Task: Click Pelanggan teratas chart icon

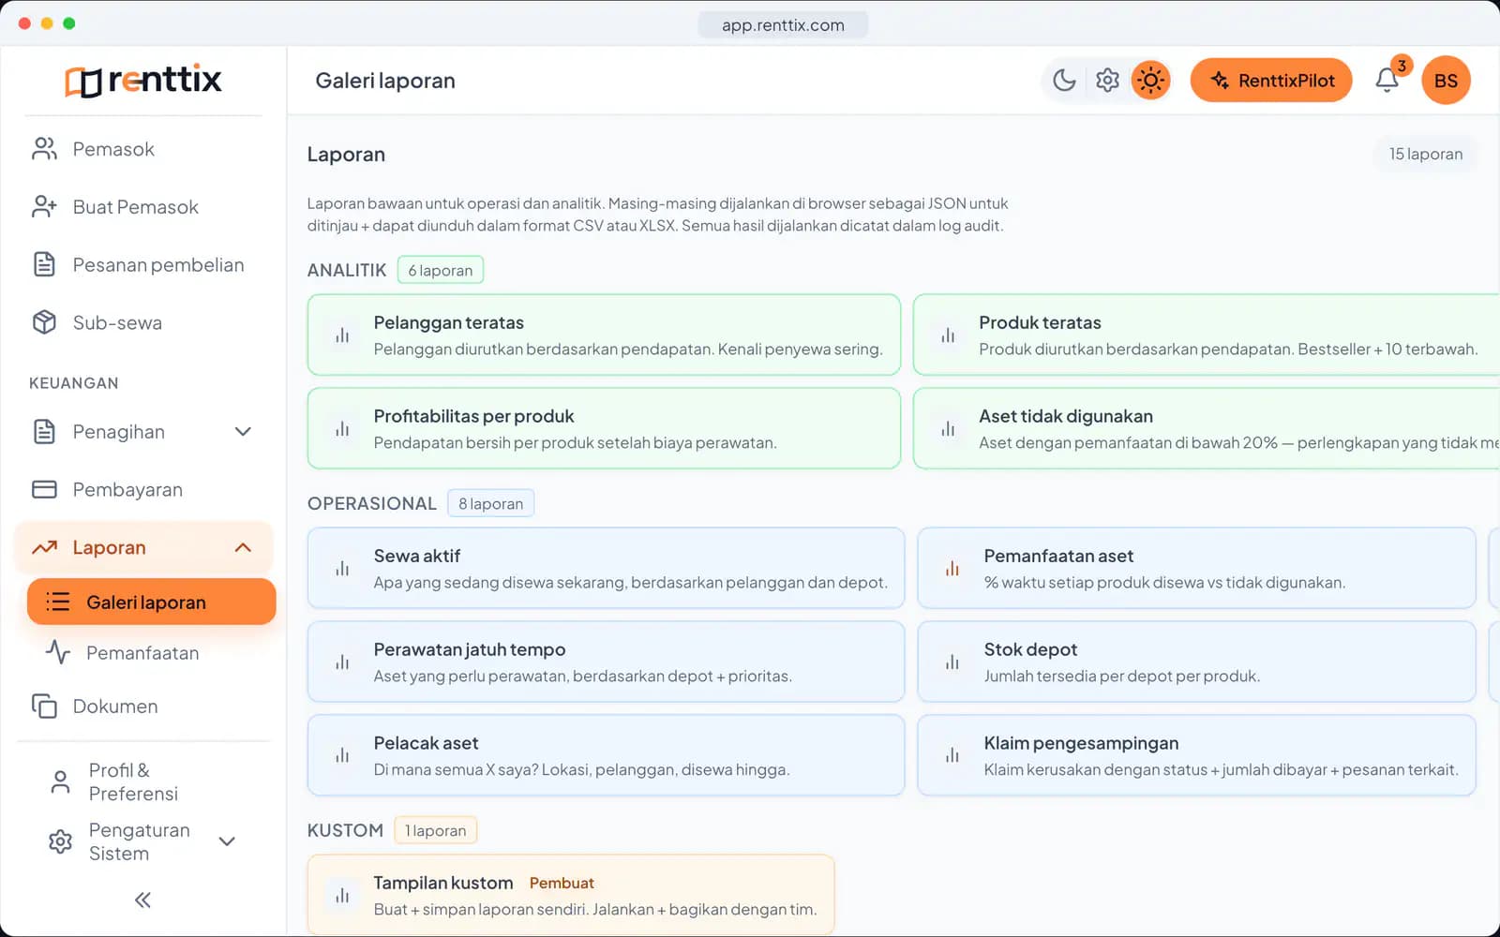Action: coord(342,335)
